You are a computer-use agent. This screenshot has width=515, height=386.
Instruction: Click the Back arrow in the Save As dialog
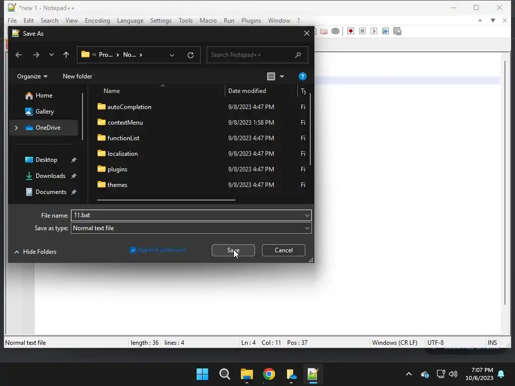(19, 55)
